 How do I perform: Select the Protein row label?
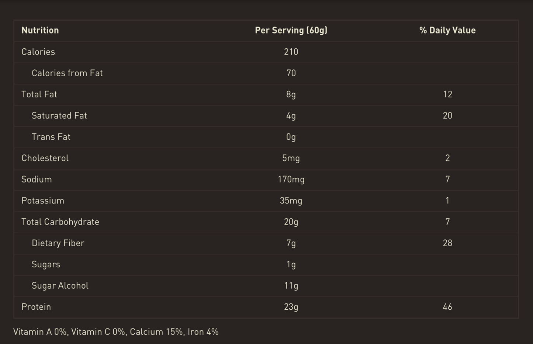point(36,307)
